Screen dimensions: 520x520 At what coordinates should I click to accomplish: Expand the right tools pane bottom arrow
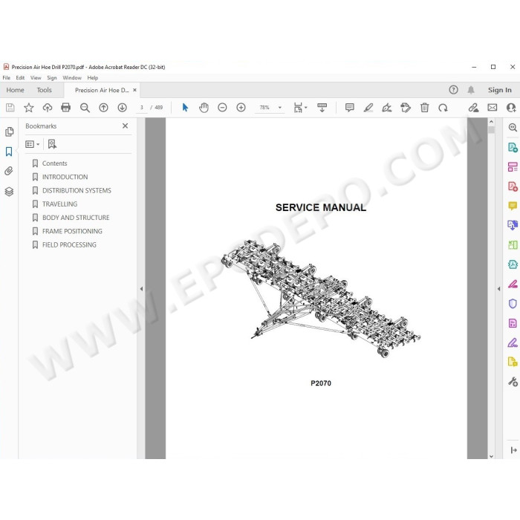pos(514,450)
